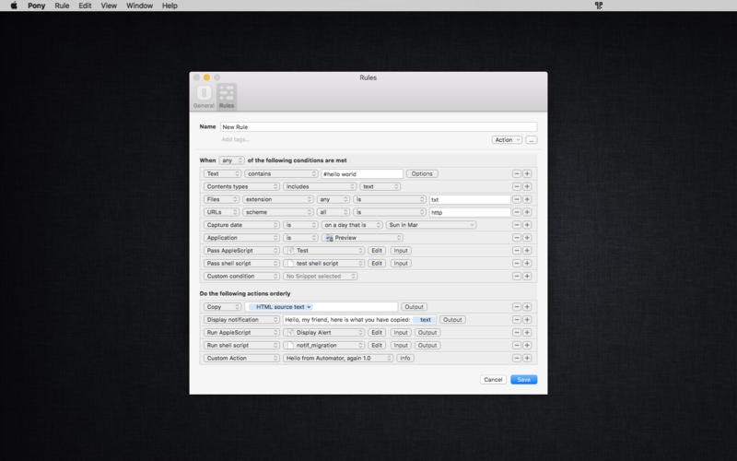Open the Sun in Mar dropdown
The height and width of the screenshot is (461, 737).
pos(430,224)
